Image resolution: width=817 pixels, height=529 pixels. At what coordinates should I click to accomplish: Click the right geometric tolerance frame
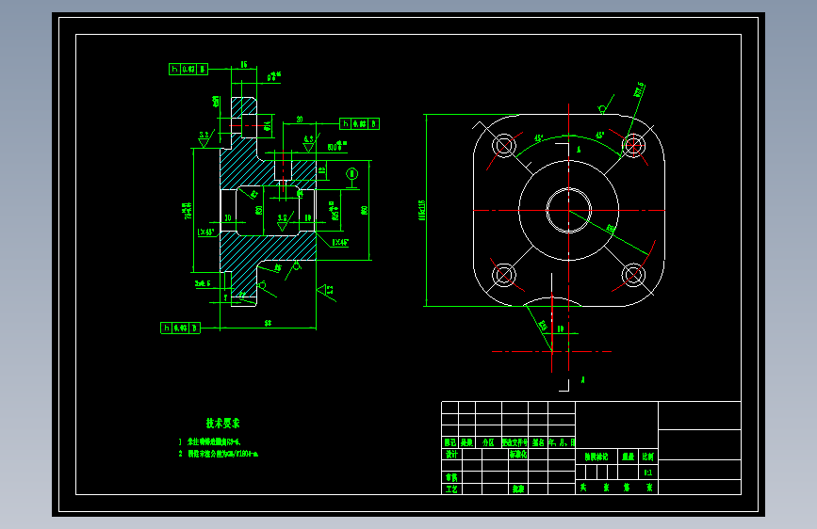(360, 123)
